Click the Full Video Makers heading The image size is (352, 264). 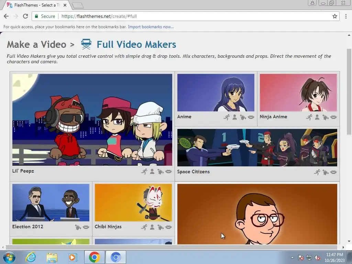click(136, 44)
